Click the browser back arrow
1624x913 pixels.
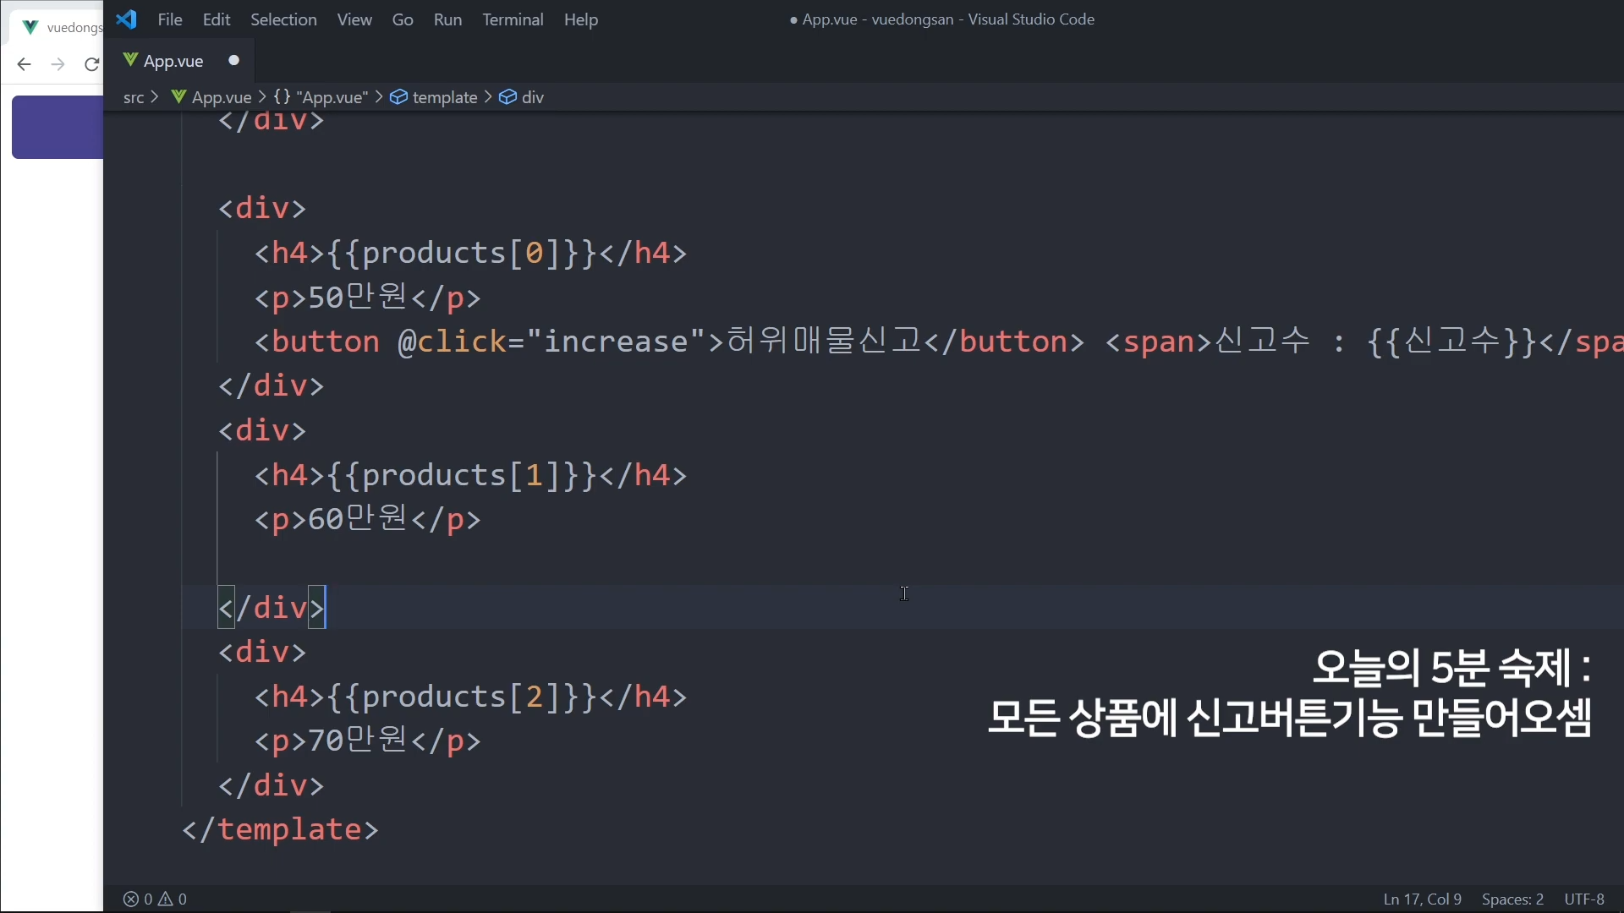24,64
